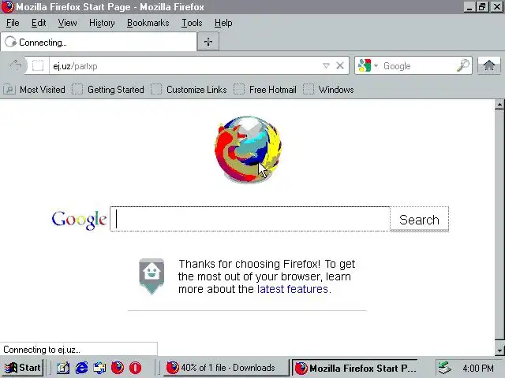Switch to the Downloads taskbar window
The image size is (505, 378).
(226, 368)
